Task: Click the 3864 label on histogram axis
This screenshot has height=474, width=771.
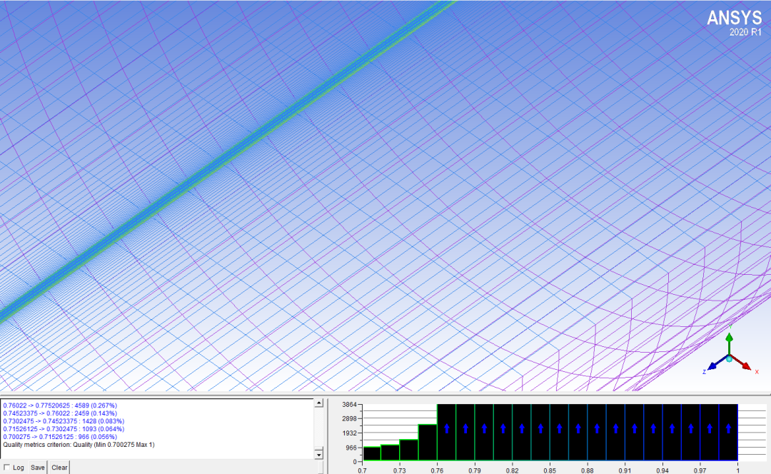Action: coord(349,405)
